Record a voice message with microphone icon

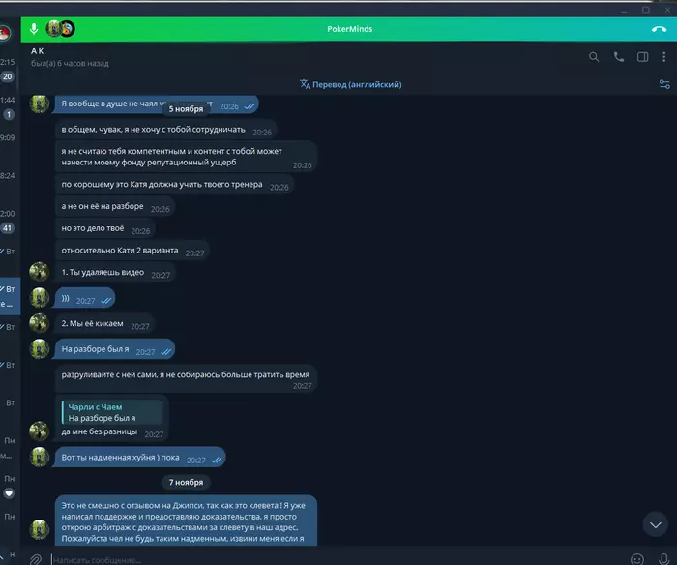coord(664,559)
